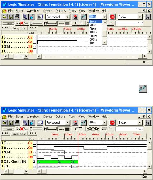Click the Open file icon in top window

(x=4, y=17)
